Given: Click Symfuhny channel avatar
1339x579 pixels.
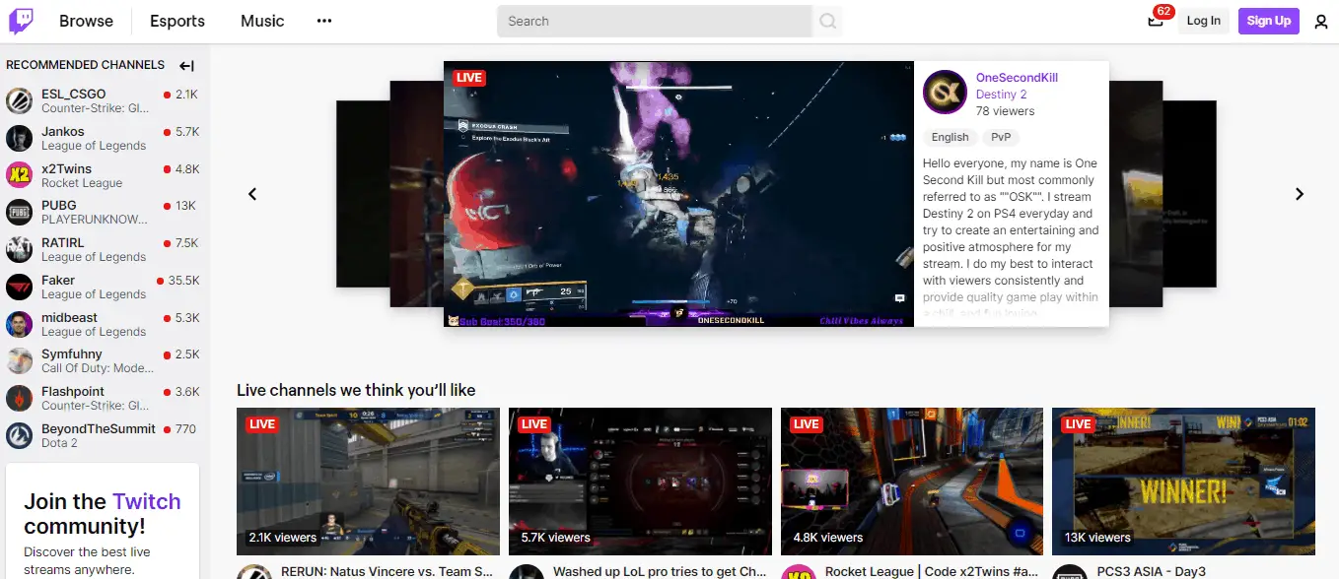Looking at the screenshot, I should click(x=19, y=360).
